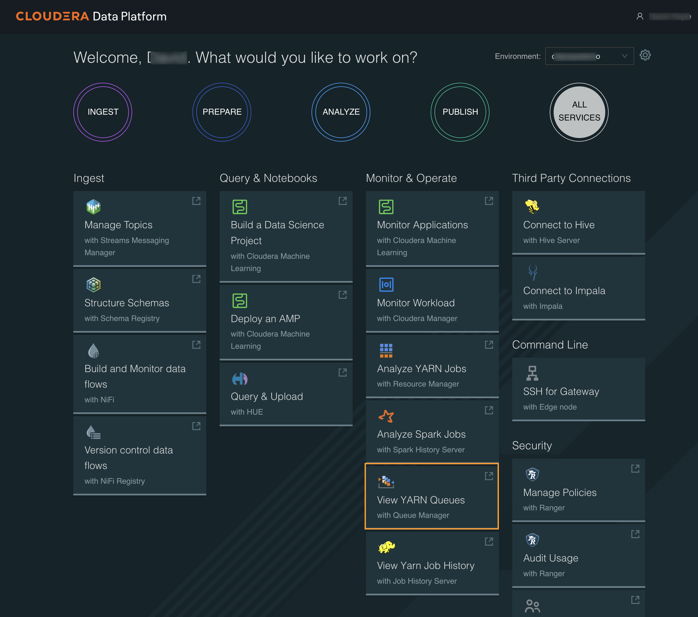Open View YARN Queues card
698x617 pixels.
[432, 496]
